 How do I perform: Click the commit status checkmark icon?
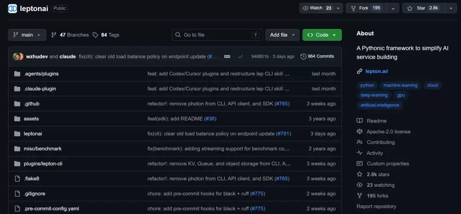tap(240, 56)
